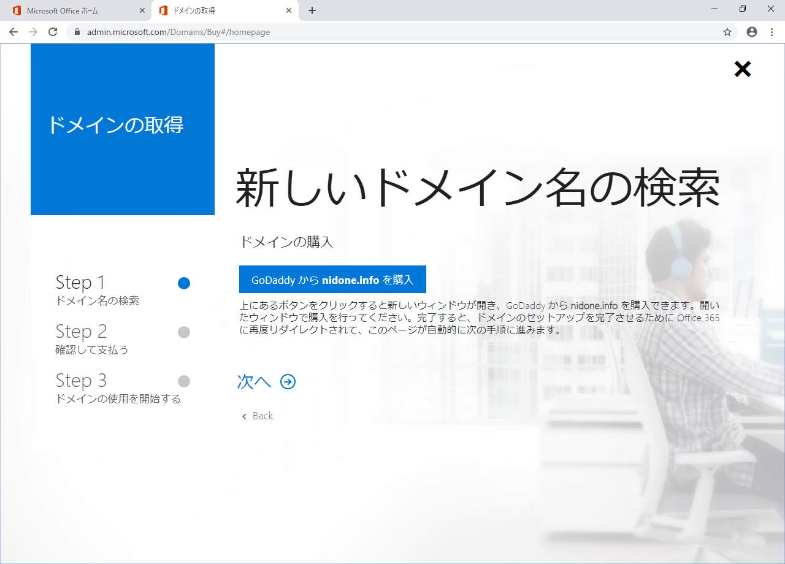785x564 pixels.
Task: Click the ドメインの使用を開始する step label
Action: (x=118, y=399)
